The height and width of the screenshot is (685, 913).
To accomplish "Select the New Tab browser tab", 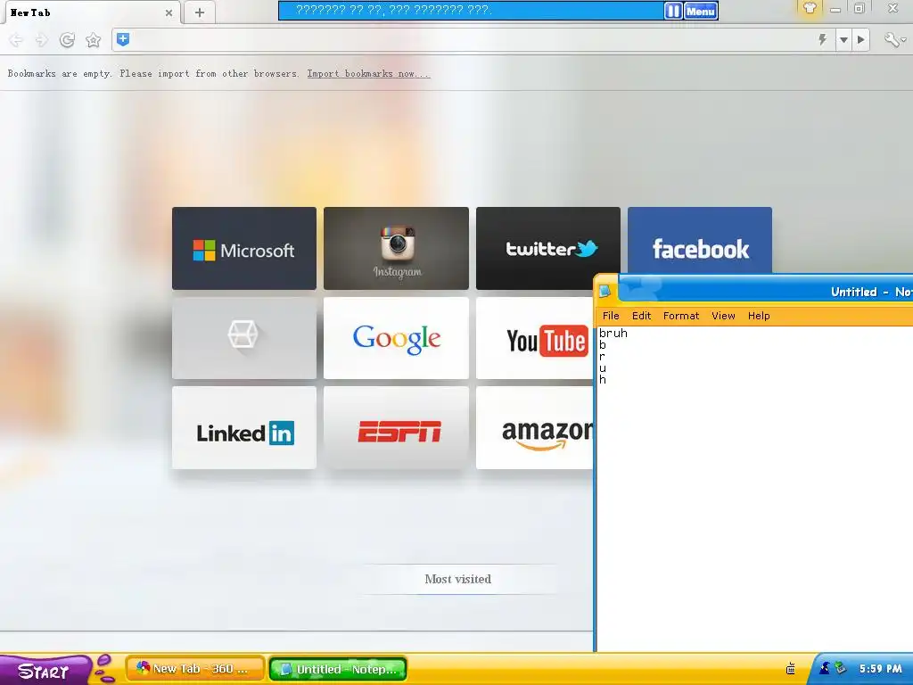I will 92,12.
